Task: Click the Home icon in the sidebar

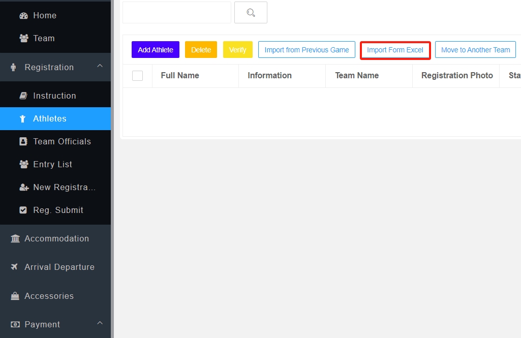Action: point(23,15)
